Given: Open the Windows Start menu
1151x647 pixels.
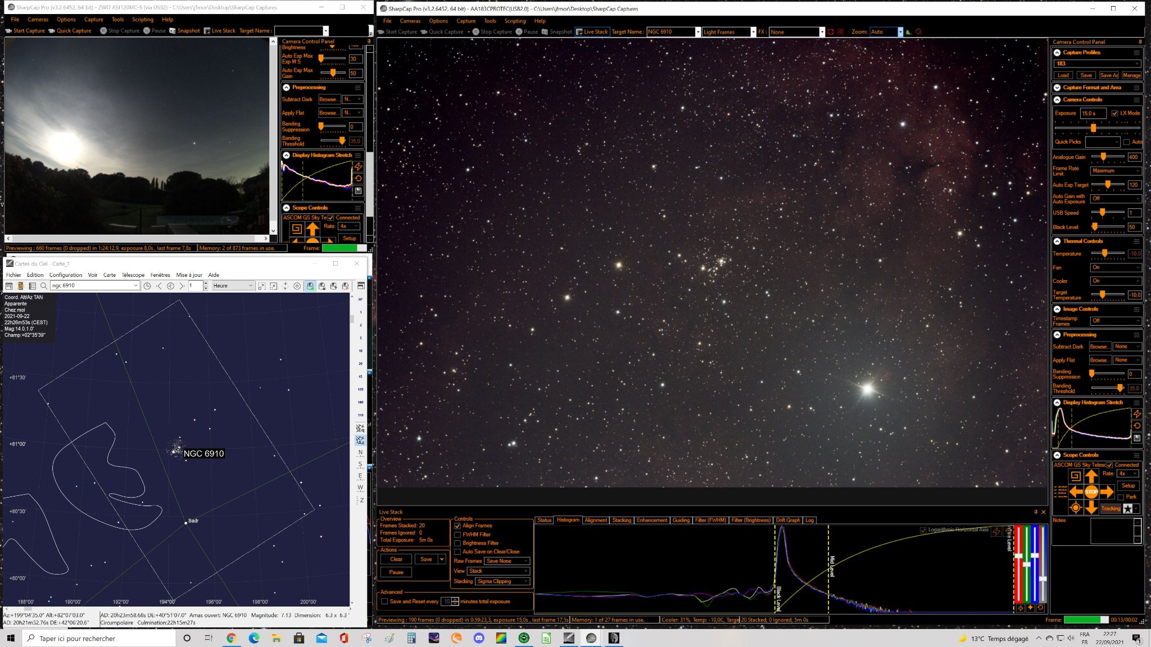Looking at the screenshot, I should pyautogui.click(x=11, y=638).
